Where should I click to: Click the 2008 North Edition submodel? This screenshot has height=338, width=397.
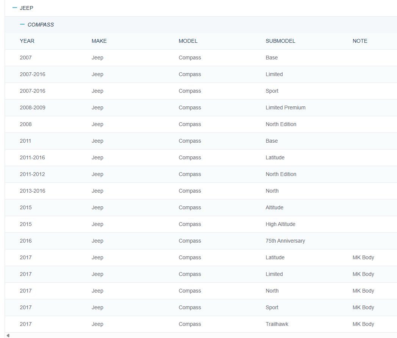pos(281,124)
